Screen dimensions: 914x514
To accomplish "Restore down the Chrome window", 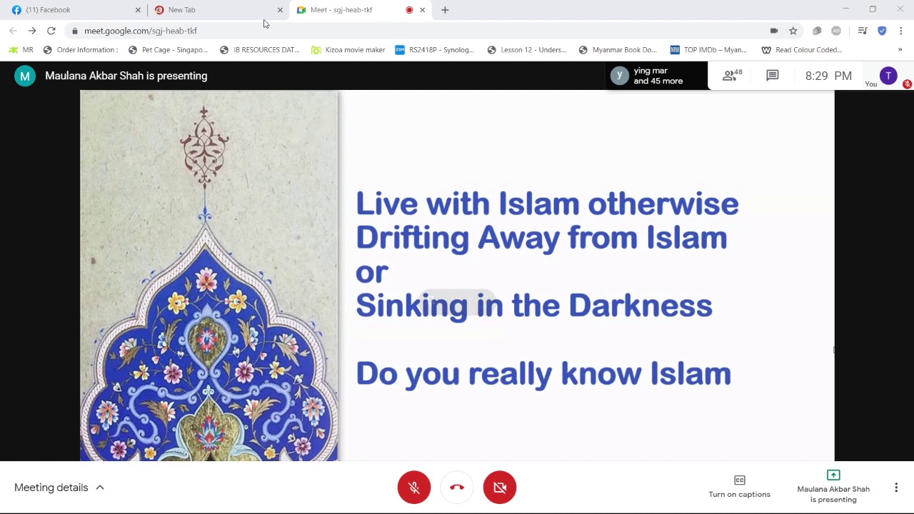I will click(873, 9).
